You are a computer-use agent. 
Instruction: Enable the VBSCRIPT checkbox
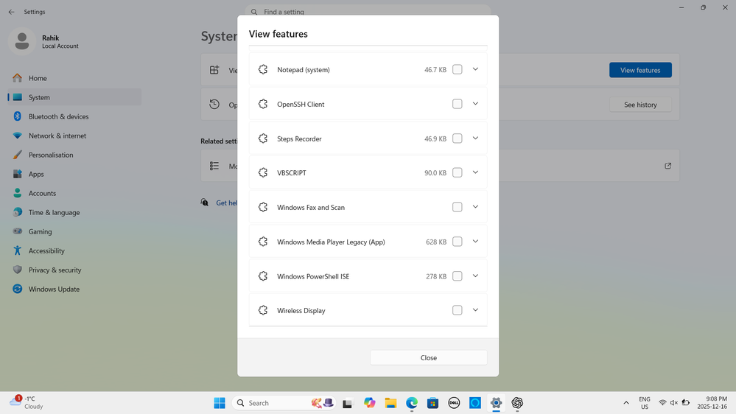[458, 172]
